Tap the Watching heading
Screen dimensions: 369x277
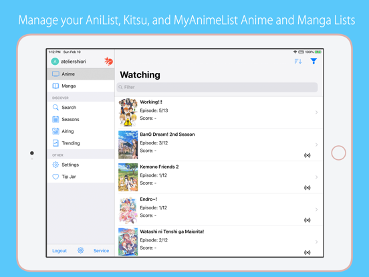click(140, 75)
